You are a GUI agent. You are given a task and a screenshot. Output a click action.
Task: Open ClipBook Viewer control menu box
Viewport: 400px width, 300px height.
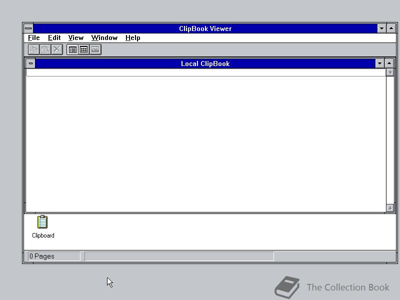[28, 28]
